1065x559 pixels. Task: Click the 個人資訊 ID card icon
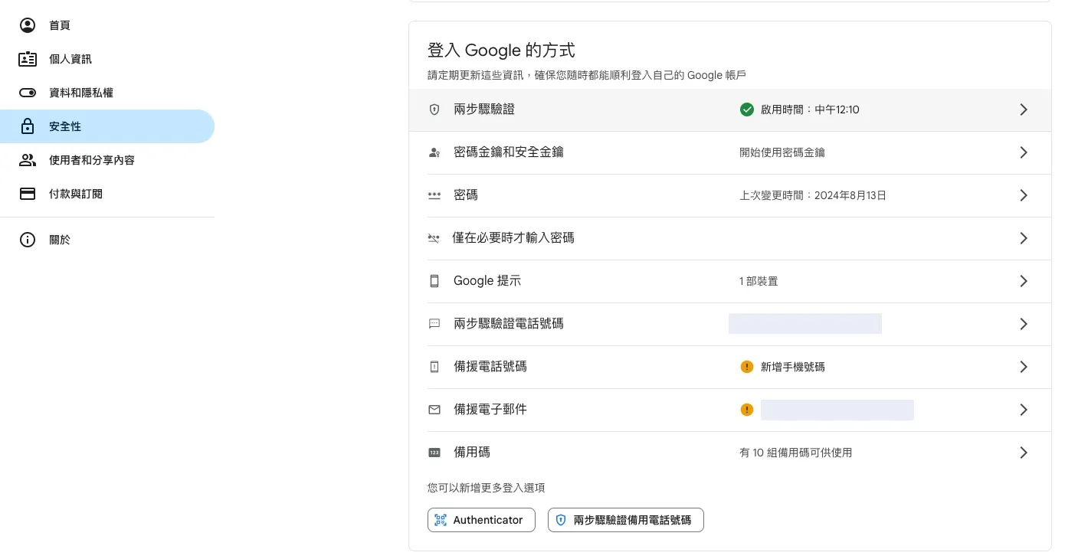tap(28, 59)
